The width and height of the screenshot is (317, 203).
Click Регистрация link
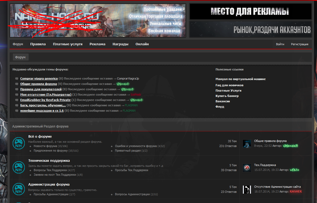(300, 44)
